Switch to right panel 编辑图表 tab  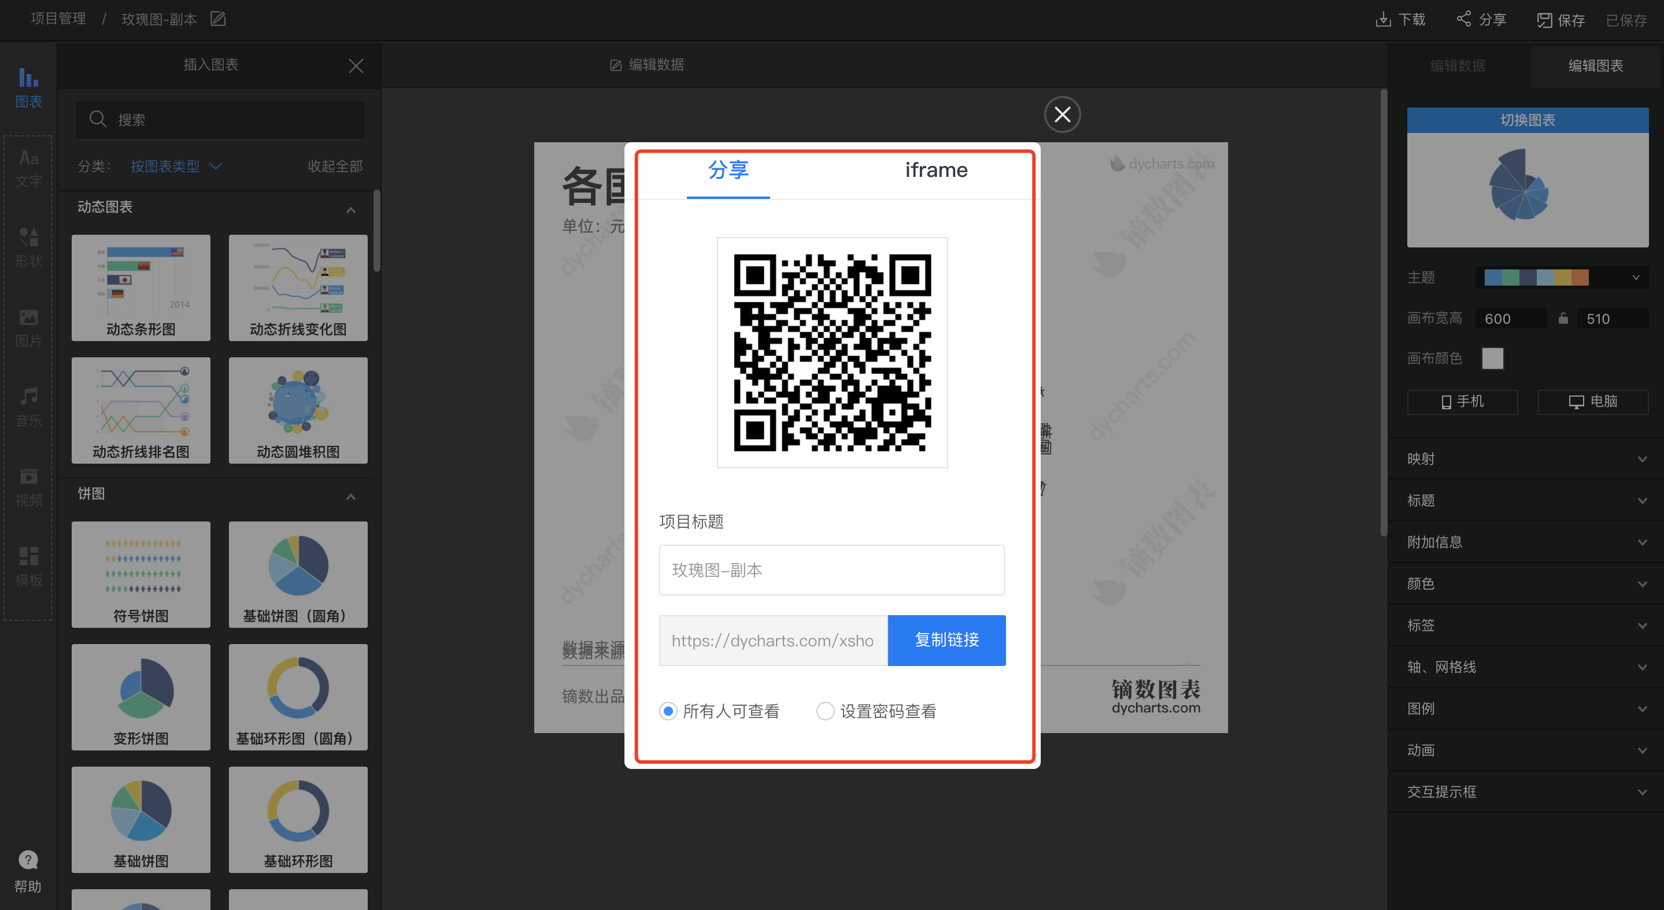tap(1596, 65)
